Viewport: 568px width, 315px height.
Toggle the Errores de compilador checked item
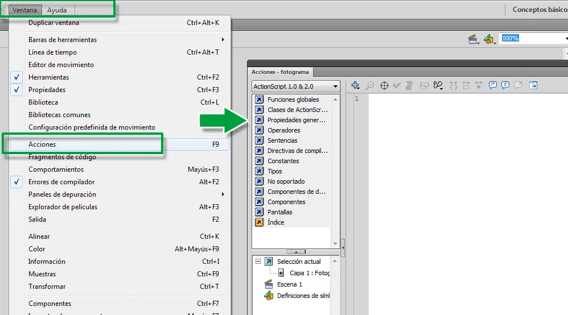click(x=120, y=182)
